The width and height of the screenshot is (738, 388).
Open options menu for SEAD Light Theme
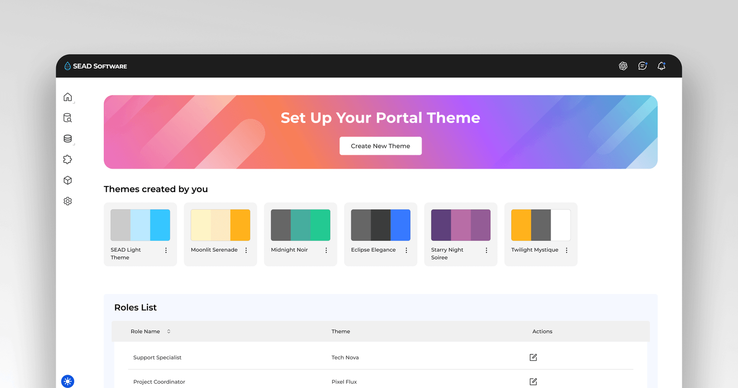(x=166, y=250)
